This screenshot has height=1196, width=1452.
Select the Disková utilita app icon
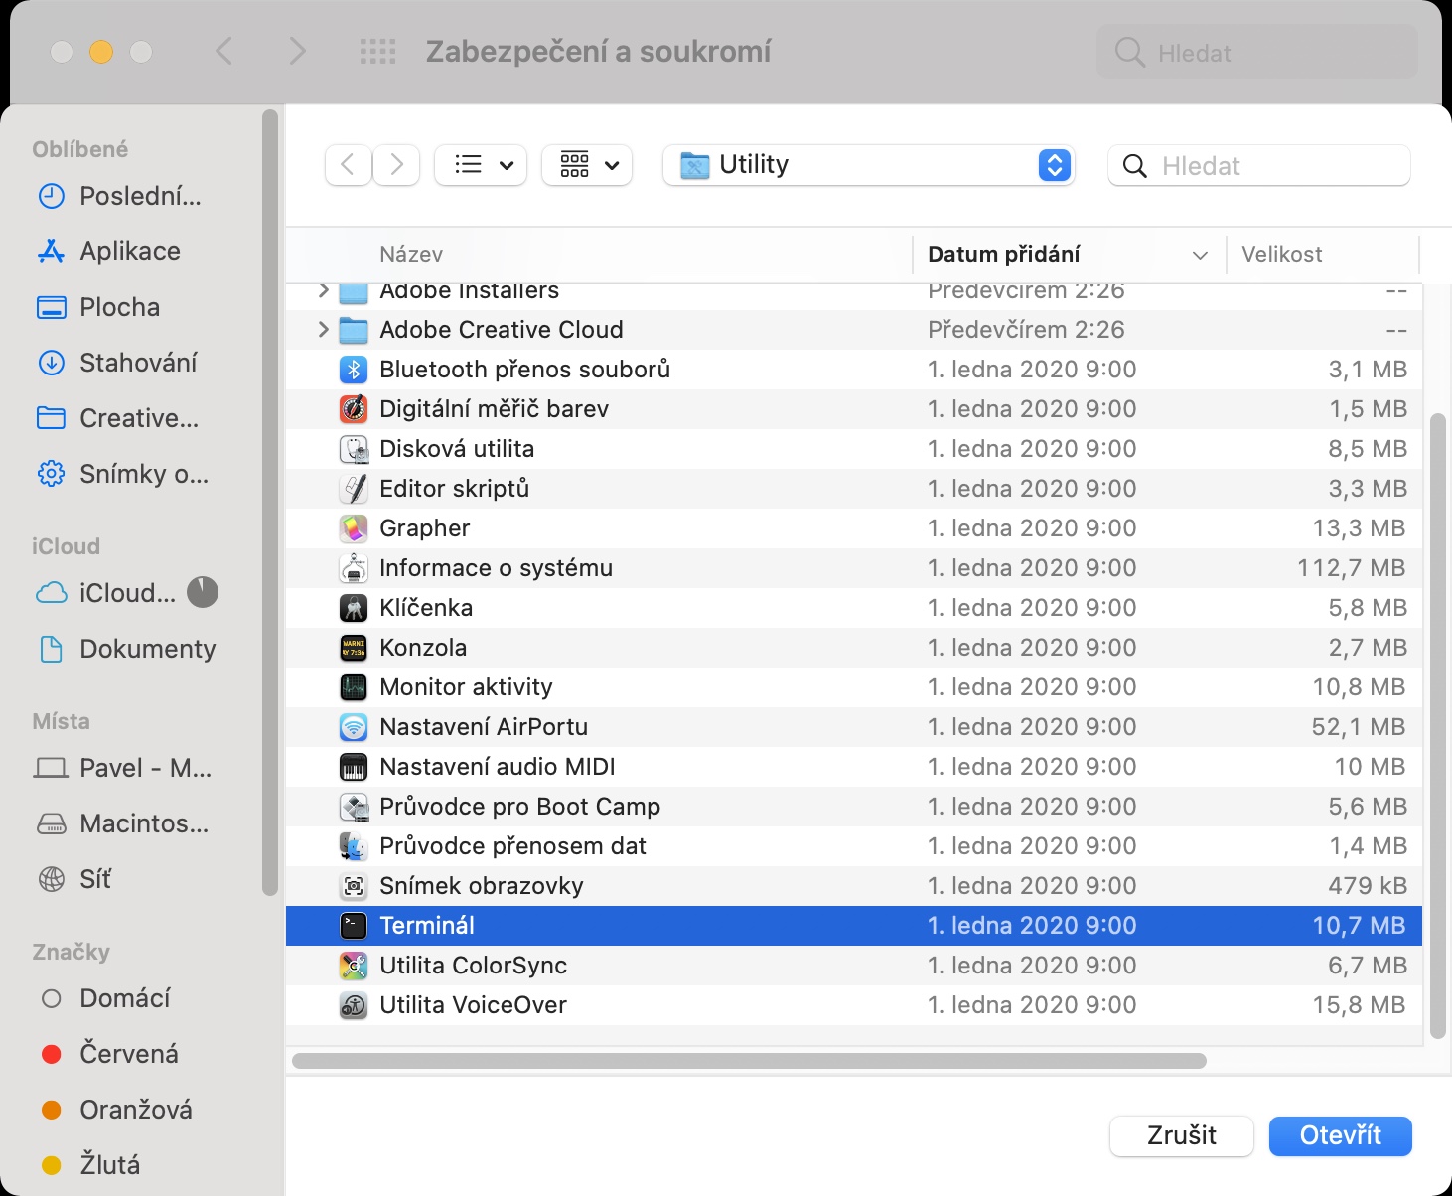(x=354, y=449)
